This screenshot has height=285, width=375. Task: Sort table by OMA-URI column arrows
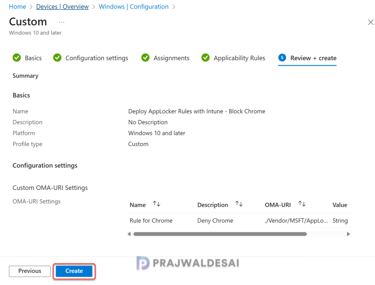point(302,204)
